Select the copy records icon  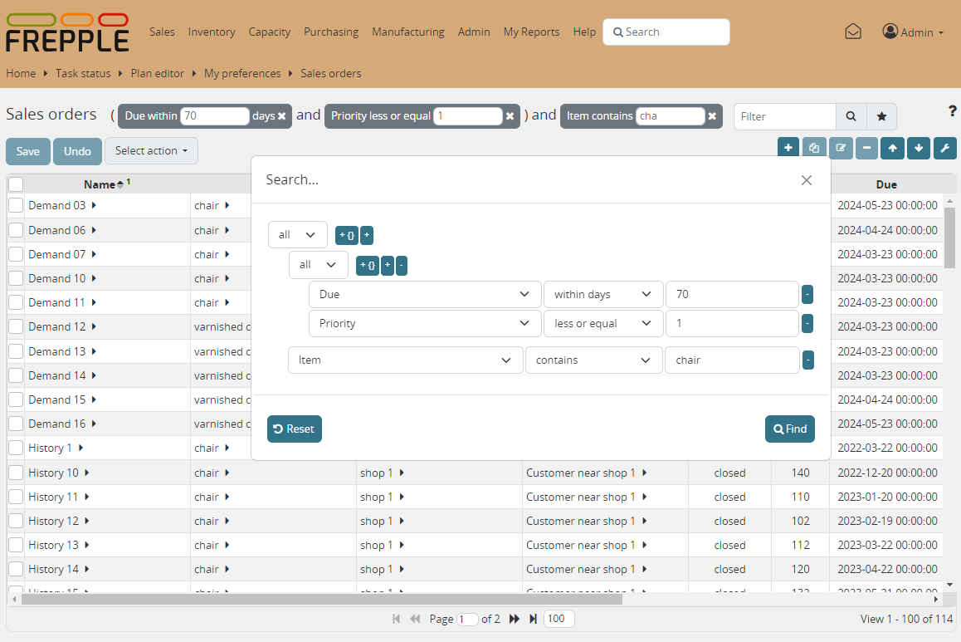coord(814,148)
